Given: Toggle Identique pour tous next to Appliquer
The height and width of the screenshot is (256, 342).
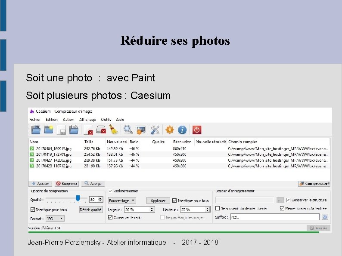Looking at the screenshot, I should pyautogui.click(x=174, y=200).
